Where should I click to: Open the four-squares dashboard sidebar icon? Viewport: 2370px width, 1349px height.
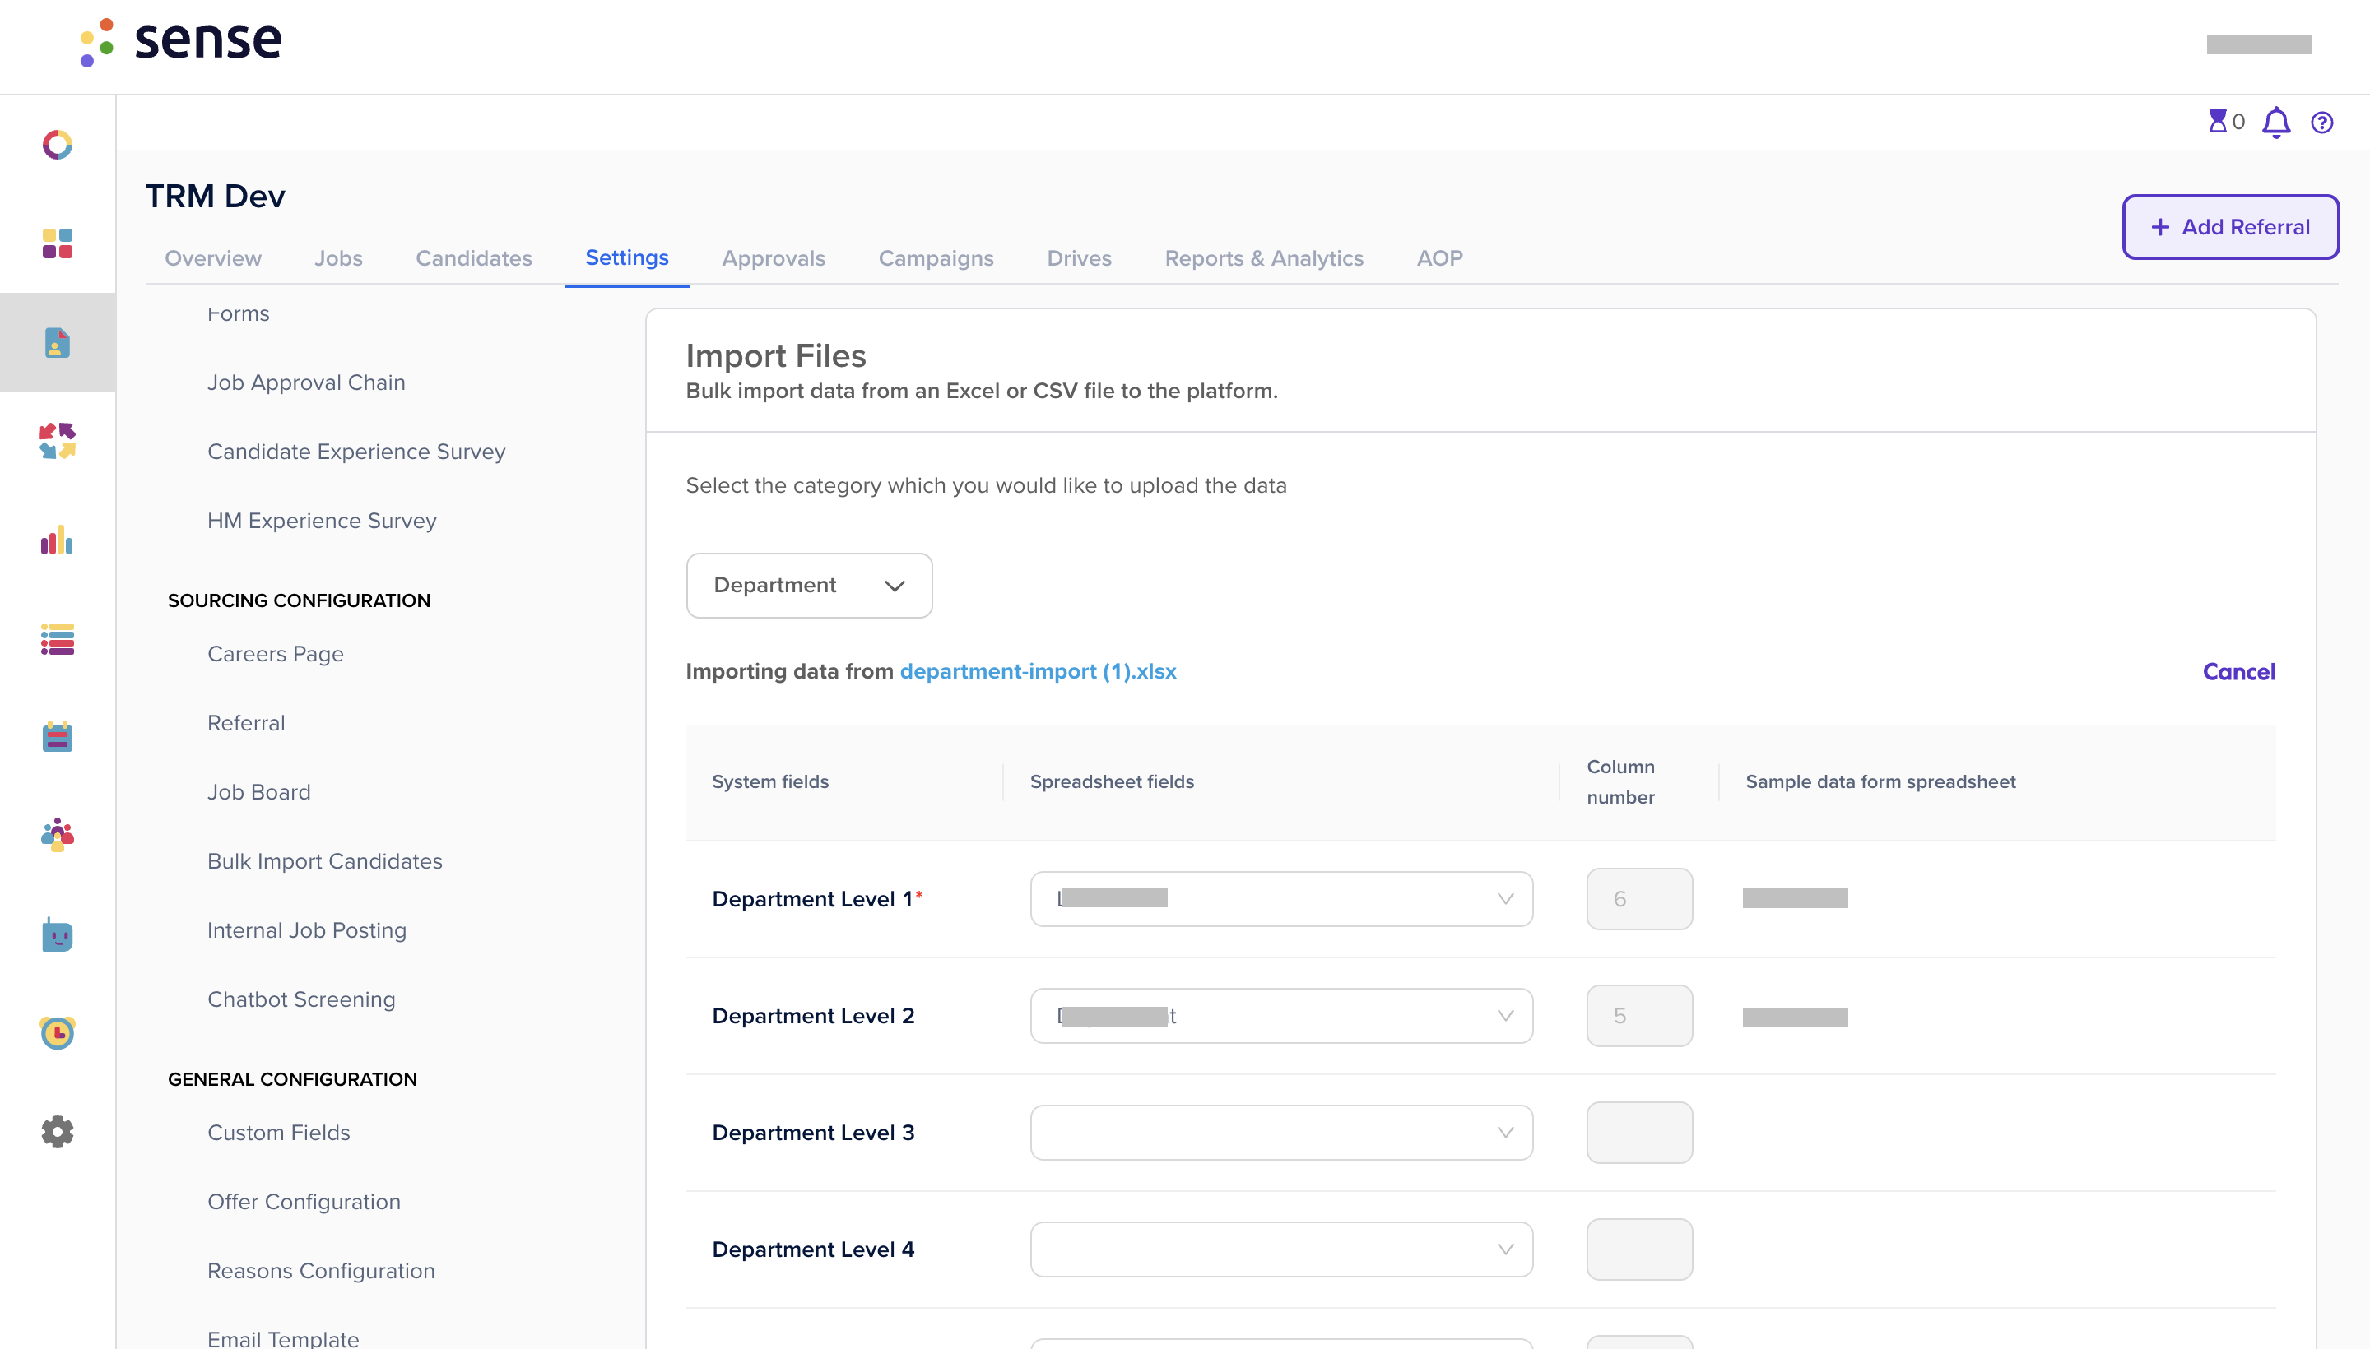[x=58, y=243]
